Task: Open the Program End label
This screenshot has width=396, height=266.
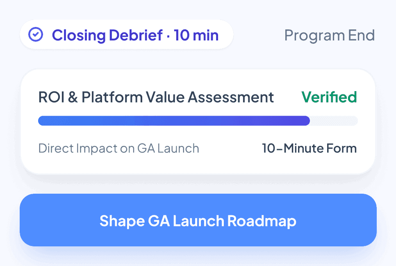Action: coord(330,35)
